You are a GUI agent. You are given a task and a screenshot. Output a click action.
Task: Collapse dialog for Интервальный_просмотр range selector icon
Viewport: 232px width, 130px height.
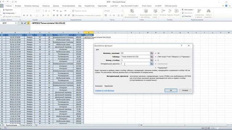[152, 64]
